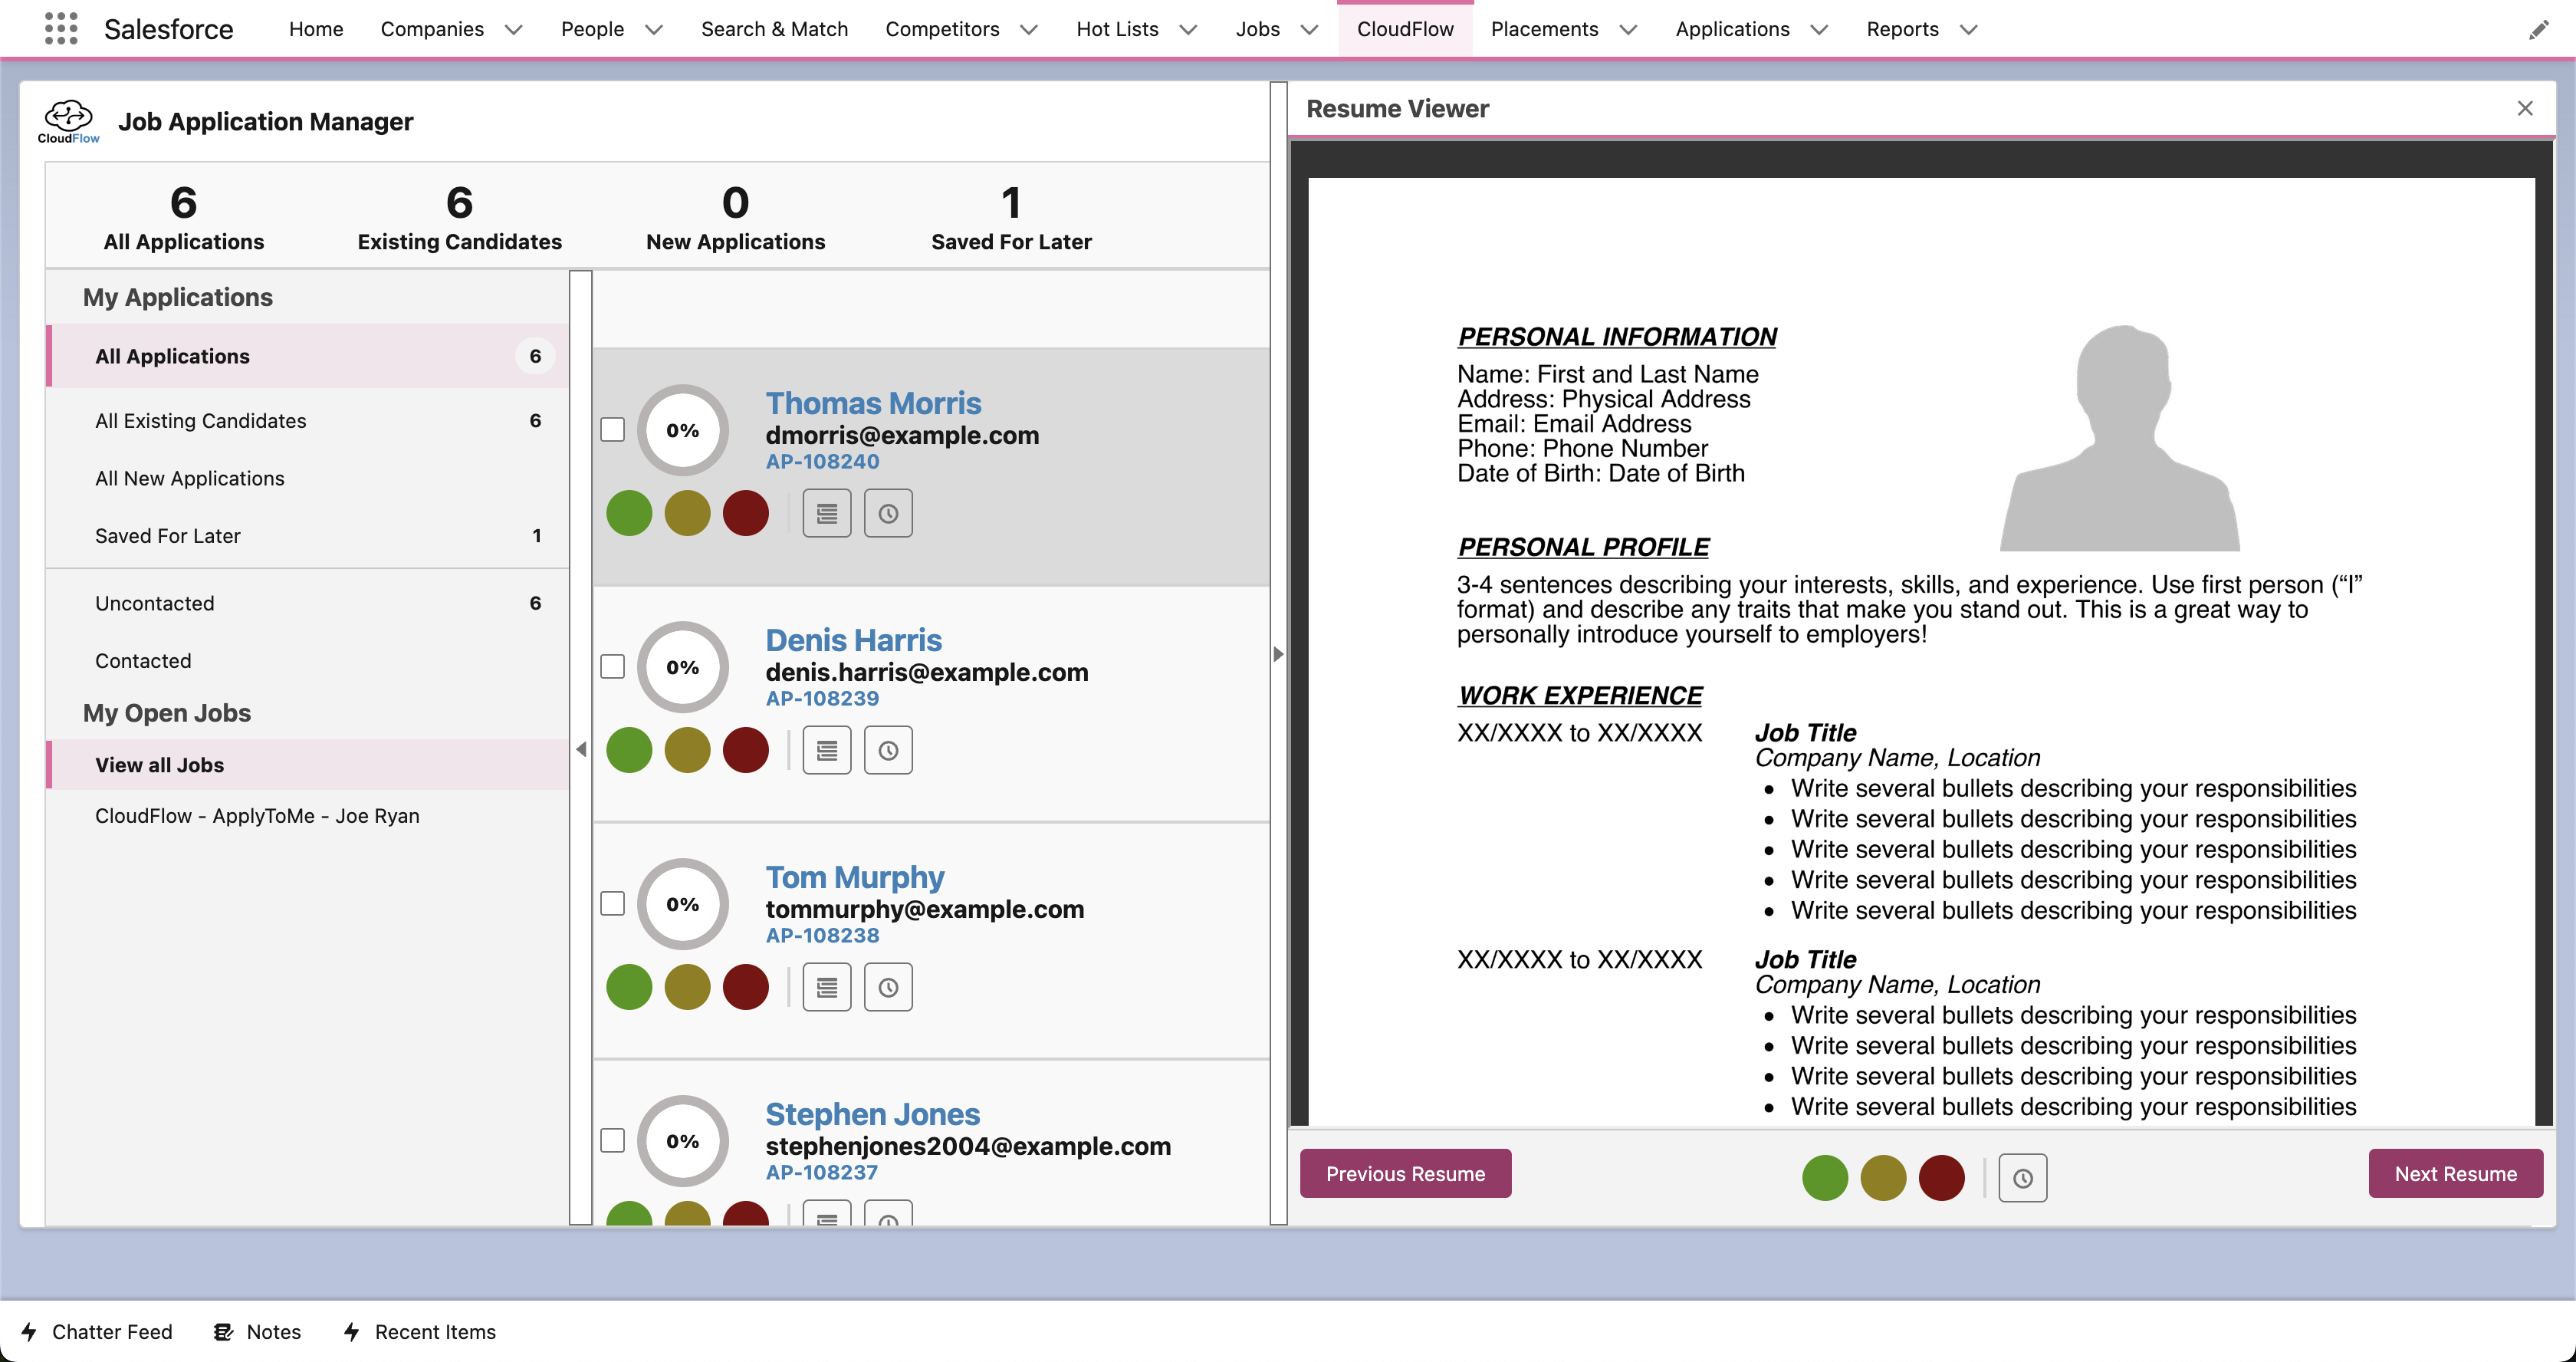Tick the checkbox beside Denis Harris
Image resolution: width=2576 pixels, height=1362 pixels.
click(x=612, y=667)
